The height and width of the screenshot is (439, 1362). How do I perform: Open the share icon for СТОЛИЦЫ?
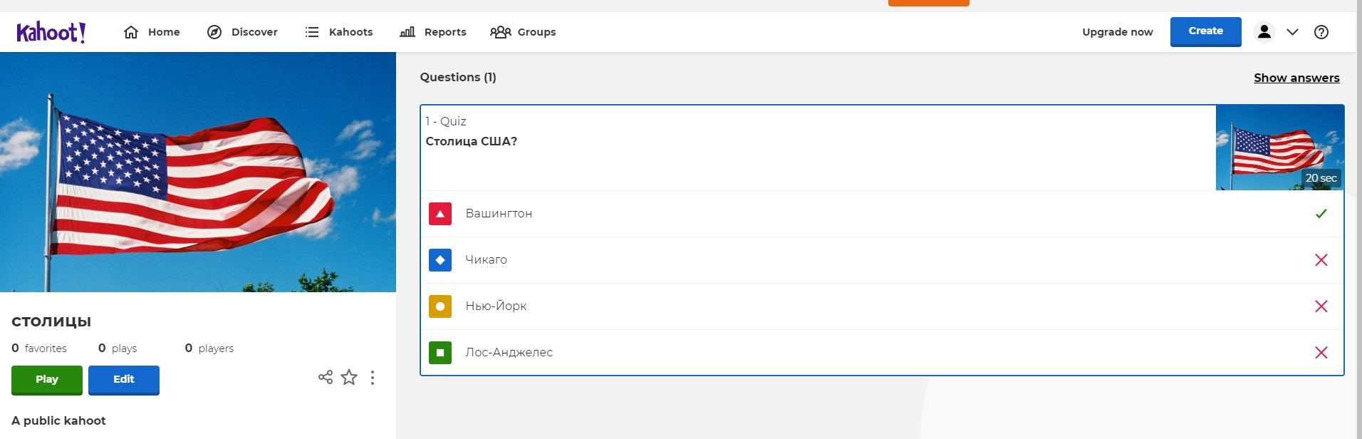326,377
